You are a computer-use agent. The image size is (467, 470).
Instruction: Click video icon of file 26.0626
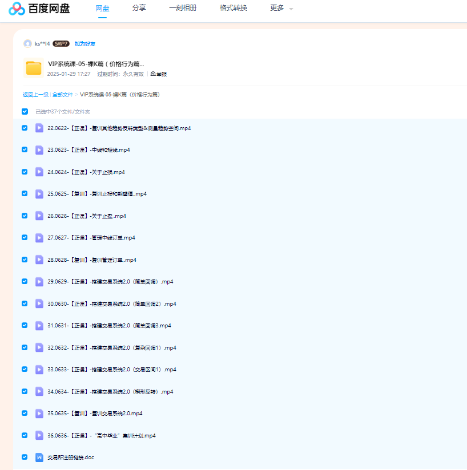click(39, 216)
